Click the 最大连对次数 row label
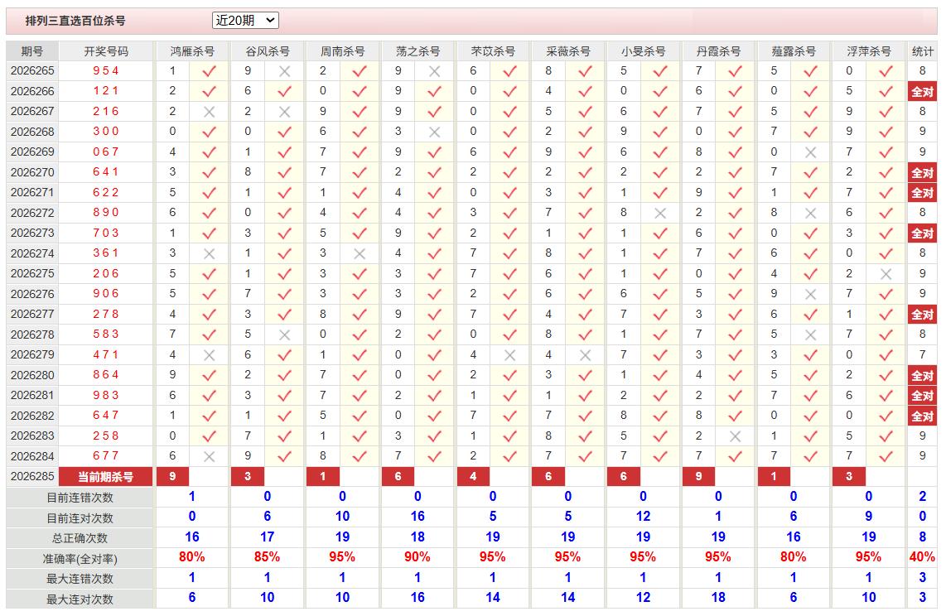The width and height of the screenshot is (946, 616). coord(80,599)
